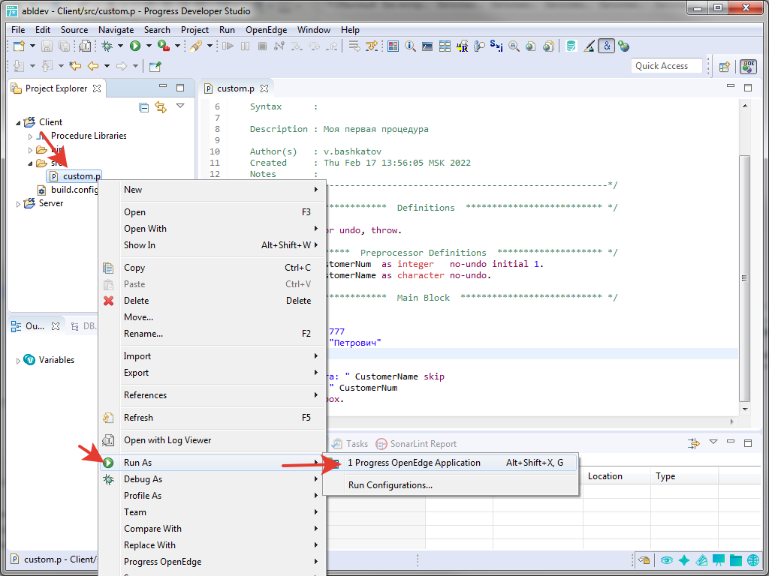This screenshot has width=769, height=576.
Task: Click the yellow-arrow icon in the bottom panel toolbar
Action: [693, 444]
